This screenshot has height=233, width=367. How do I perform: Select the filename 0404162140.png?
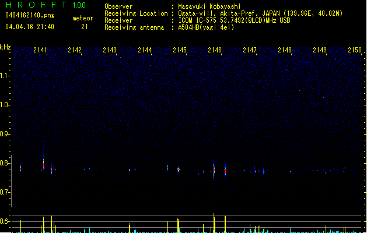pos(30,15)
